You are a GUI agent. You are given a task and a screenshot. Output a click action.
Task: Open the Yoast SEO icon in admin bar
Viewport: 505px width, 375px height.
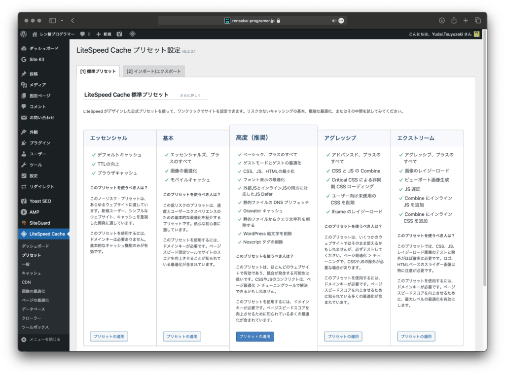click(x=119, y=34)
